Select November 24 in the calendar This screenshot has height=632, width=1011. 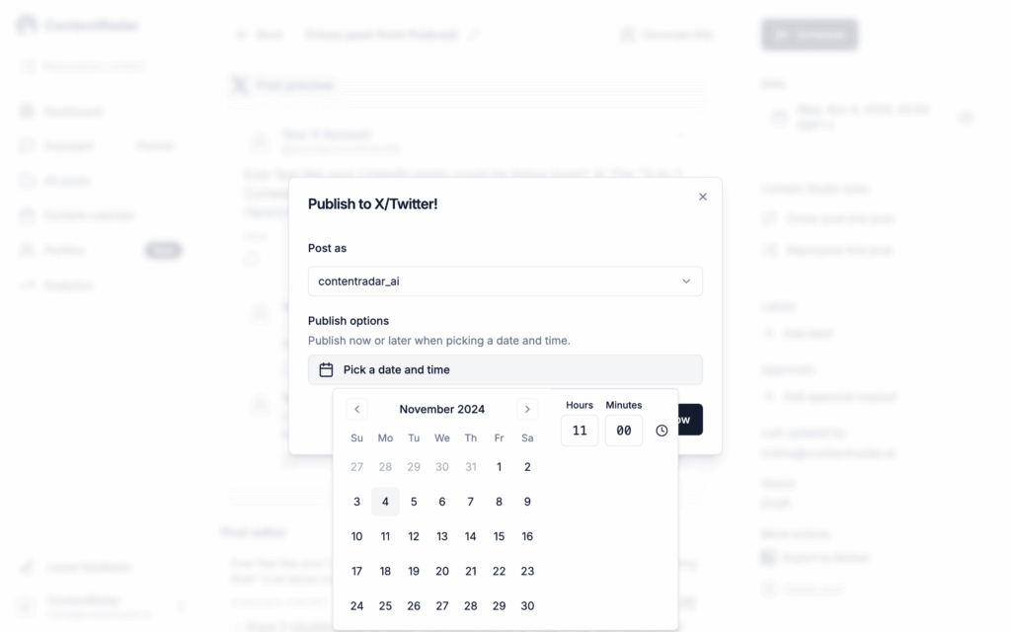click(x=357, y=605)
